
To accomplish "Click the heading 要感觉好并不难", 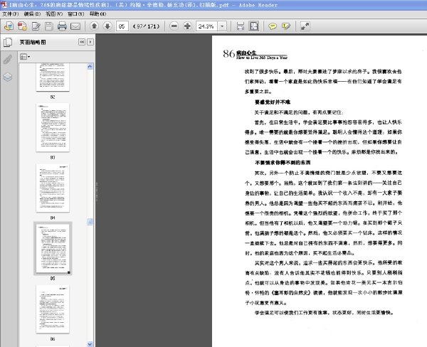I will (273, 102).
